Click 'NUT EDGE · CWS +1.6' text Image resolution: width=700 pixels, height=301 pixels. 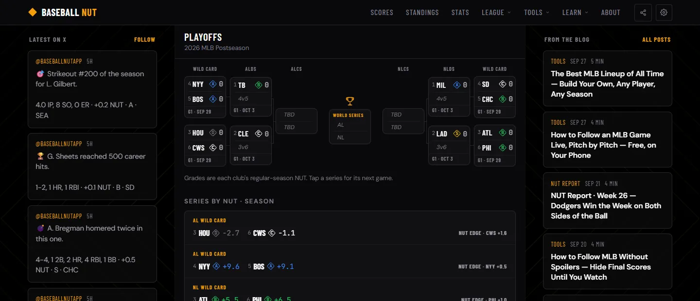click(x=483, y=233)
